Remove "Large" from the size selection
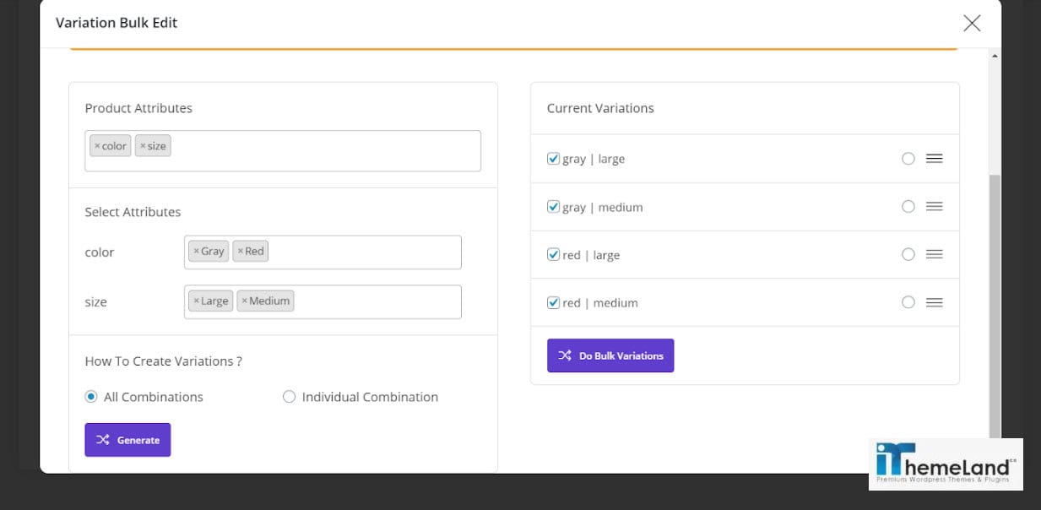The image size is (1041, 510). point(198,301)
